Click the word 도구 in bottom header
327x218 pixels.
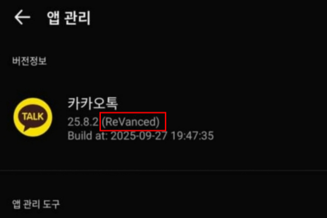(51, 204)
